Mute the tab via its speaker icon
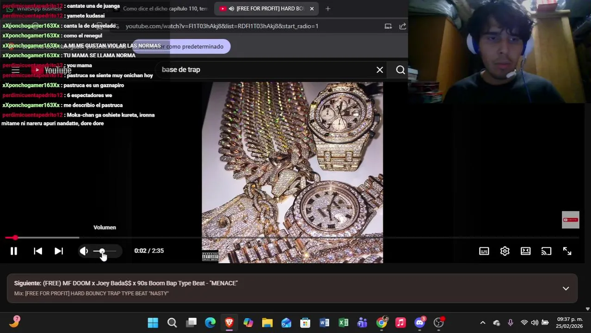The image size is (591, 333). pyautogui.click(x=231, y=8)
